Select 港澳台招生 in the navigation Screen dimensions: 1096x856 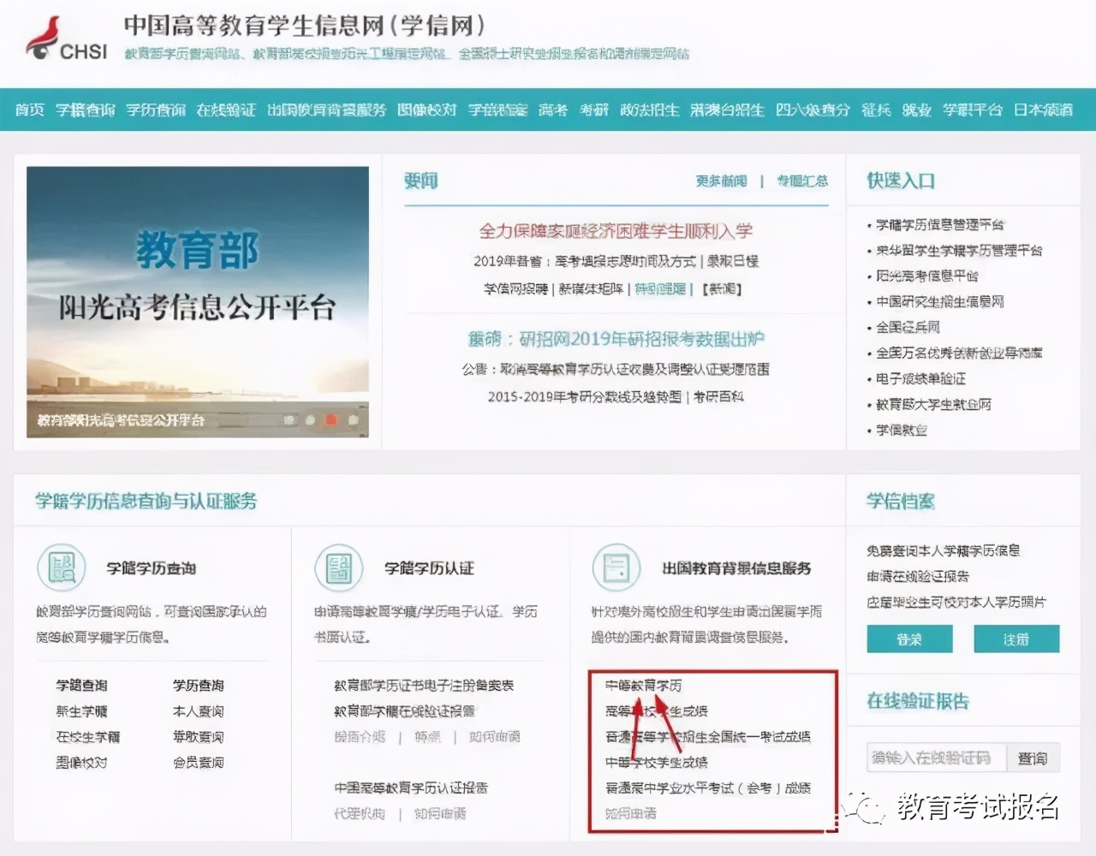(727, 110)
